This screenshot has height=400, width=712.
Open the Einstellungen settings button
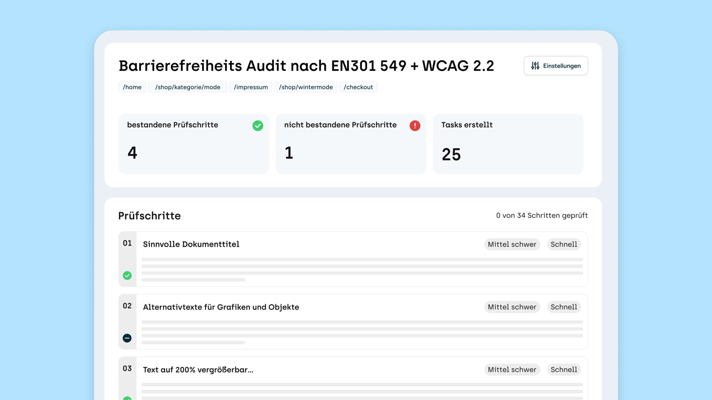556,66
